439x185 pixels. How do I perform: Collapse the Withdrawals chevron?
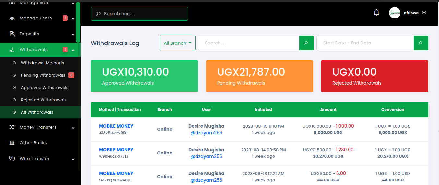(73, 50)
